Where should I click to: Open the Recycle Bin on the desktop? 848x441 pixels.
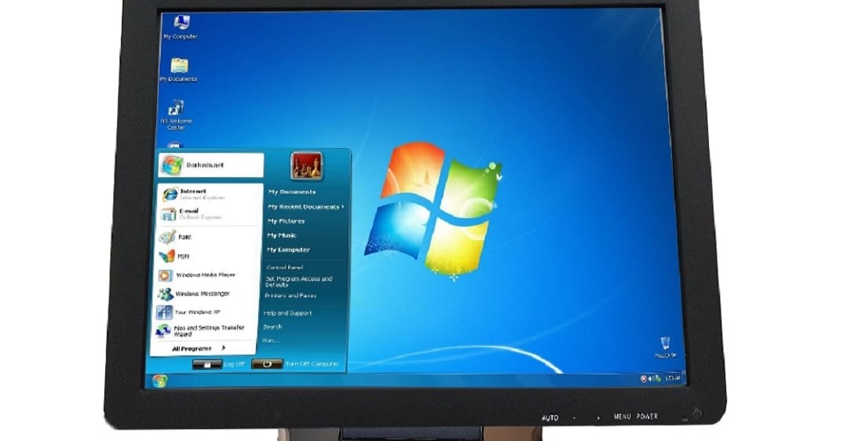click(x=665, y=345)
